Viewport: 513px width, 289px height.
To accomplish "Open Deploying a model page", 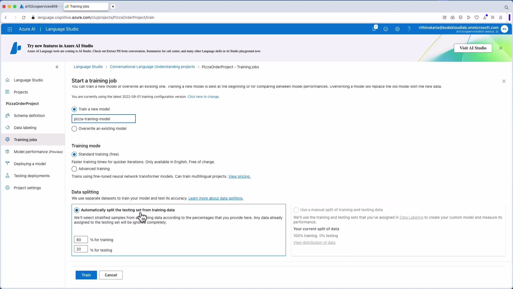I will click(30, 163).
